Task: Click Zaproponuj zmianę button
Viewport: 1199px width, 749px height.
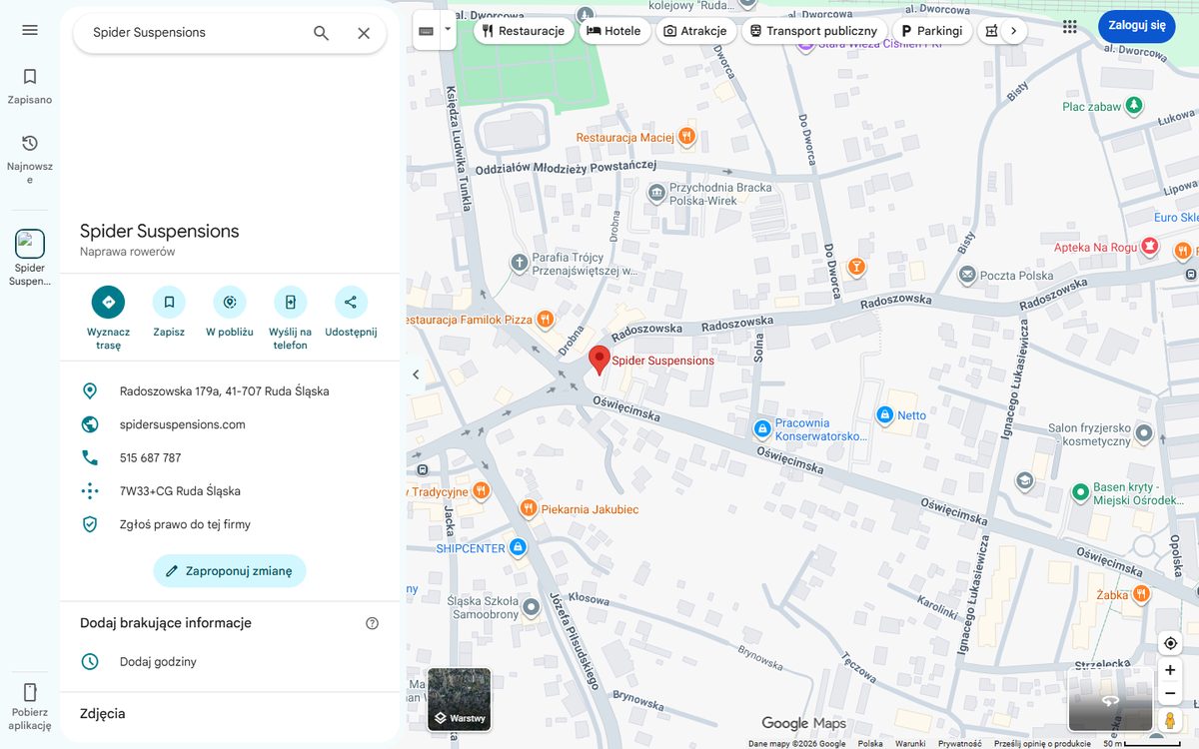Action: tap(230, 571)
